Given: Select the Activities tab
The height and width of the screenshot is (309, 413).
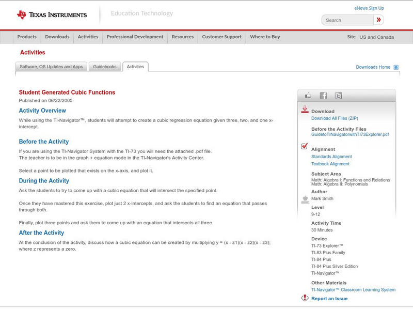Looking at the screenshot, I should [135, 67].
